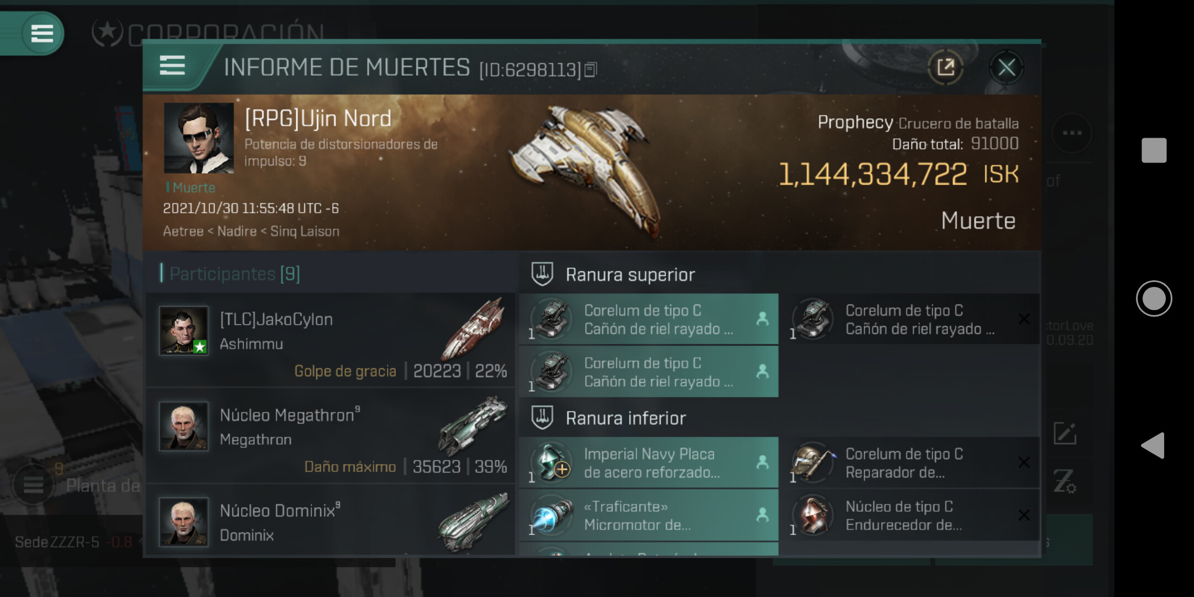
Task: Share the kill report externally
Action: tap(945, 67)
